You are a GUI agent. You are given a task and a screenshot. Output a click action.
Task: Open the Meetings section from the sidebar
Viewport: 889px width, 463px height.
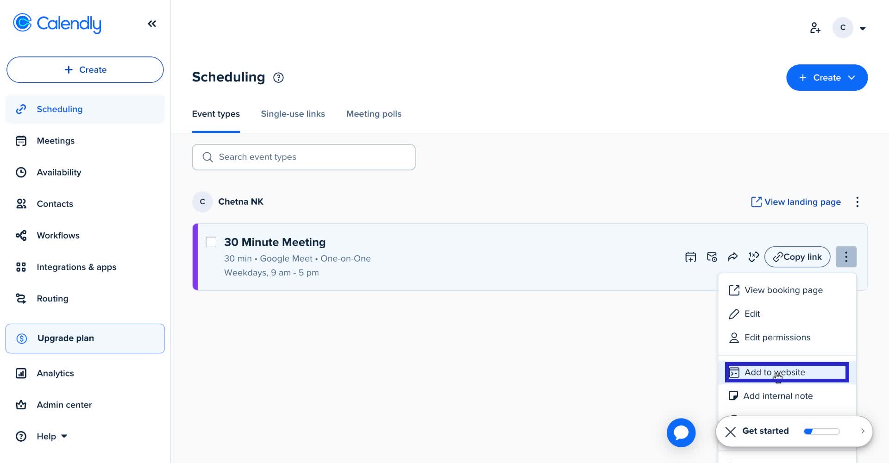pos(56,141)
